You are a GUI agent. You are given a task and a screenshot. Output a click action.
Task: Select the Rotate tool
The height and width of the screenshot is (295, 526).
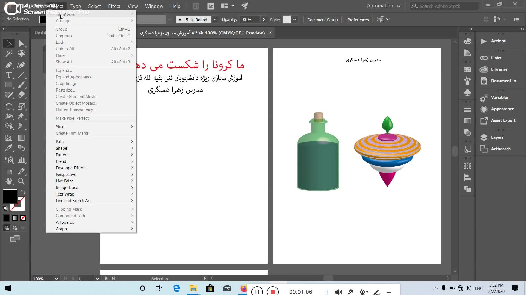[8, 106]
